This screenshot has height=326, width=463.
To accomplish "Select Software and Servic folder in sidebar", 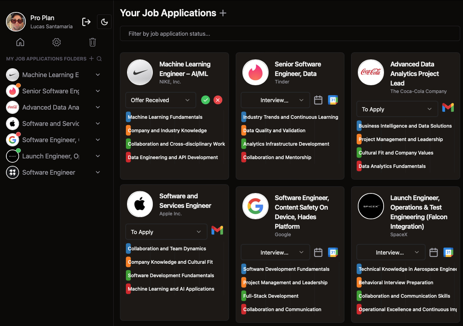I will click(50, 123).
